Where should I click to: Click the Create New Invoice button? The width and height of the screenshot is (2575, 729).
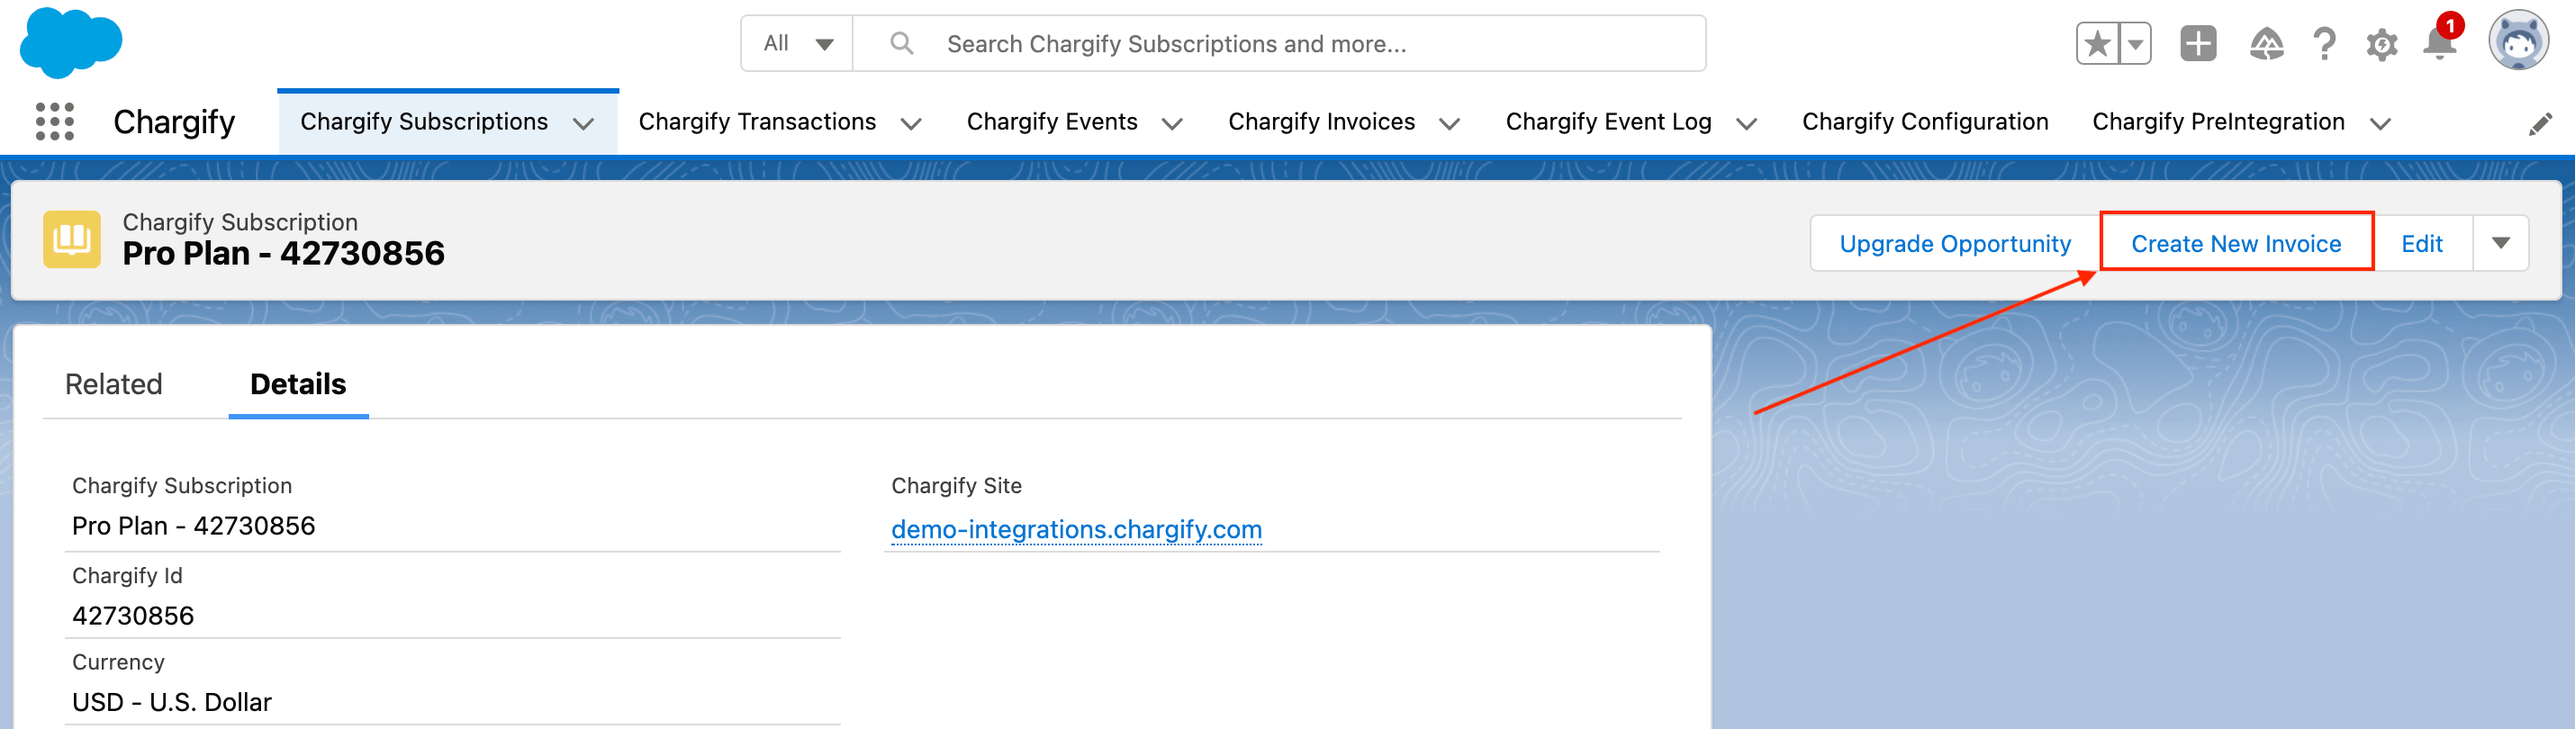point(2236,244)
